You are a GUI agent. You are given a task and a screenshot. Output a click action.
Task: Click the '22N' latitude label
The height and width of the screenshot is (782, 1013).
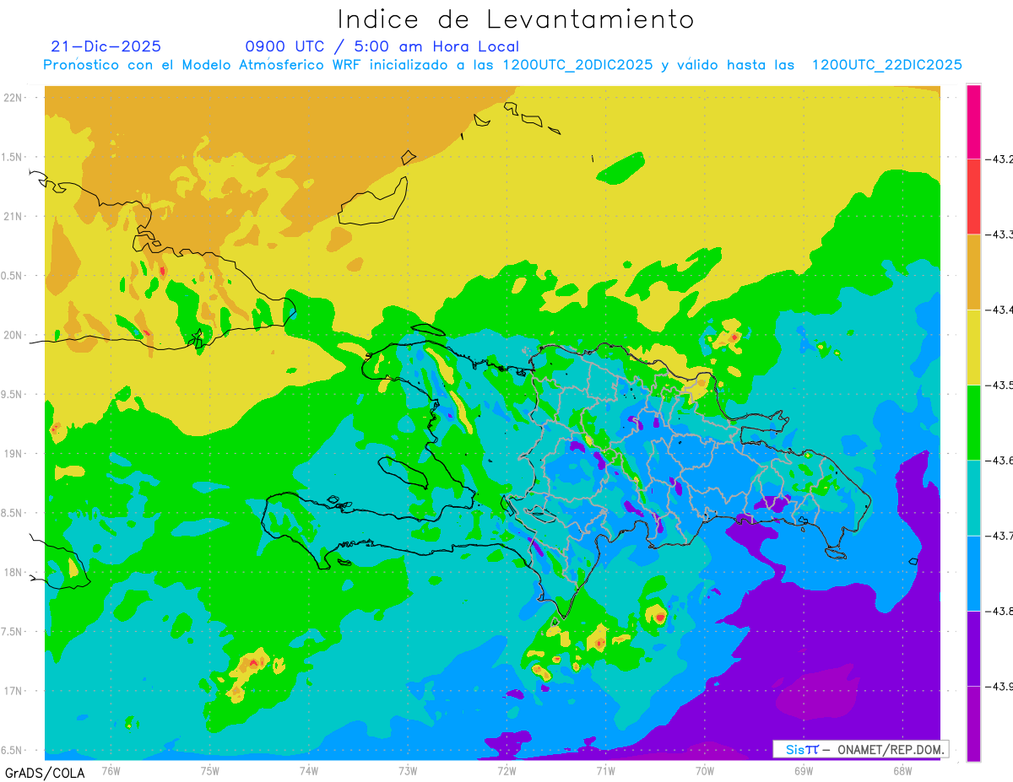(x=14, y=97)
